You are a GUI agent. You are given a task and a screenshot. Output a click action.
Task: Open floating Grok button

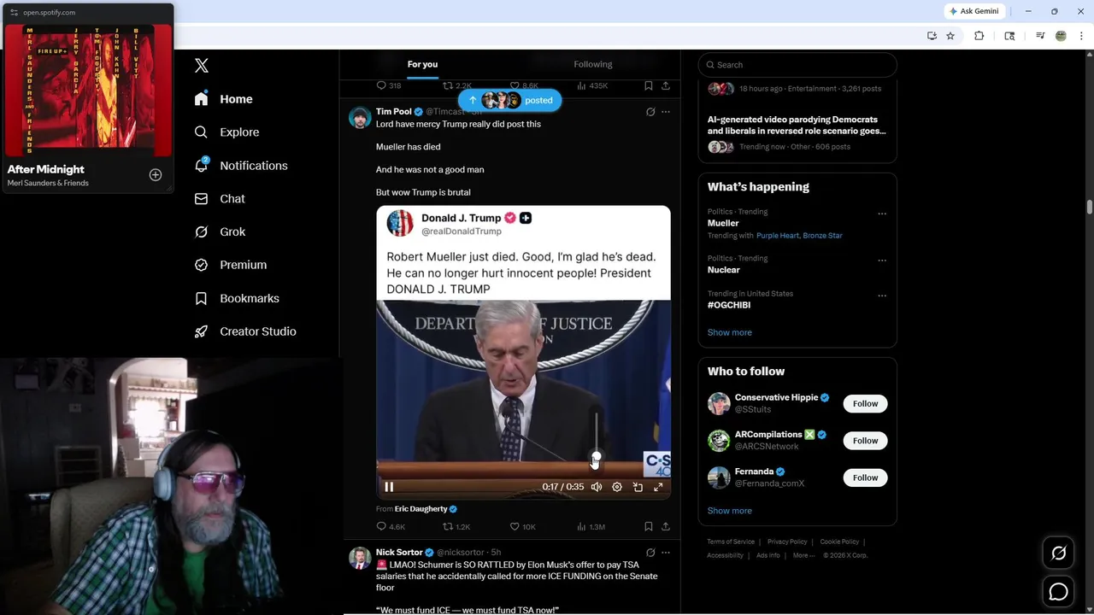[x=1058, y=553]
